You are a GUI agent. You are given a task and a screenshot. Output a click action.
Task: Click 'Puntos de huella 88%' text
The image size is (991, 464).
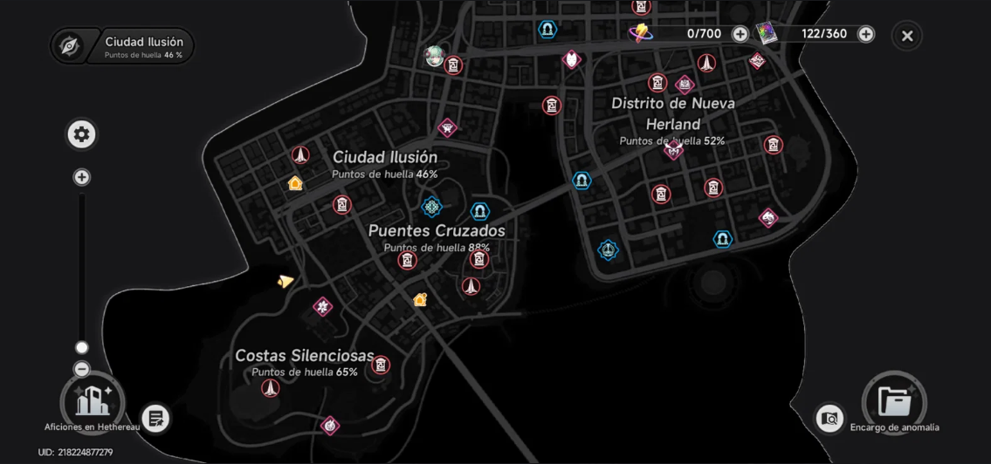pos(437,248)
